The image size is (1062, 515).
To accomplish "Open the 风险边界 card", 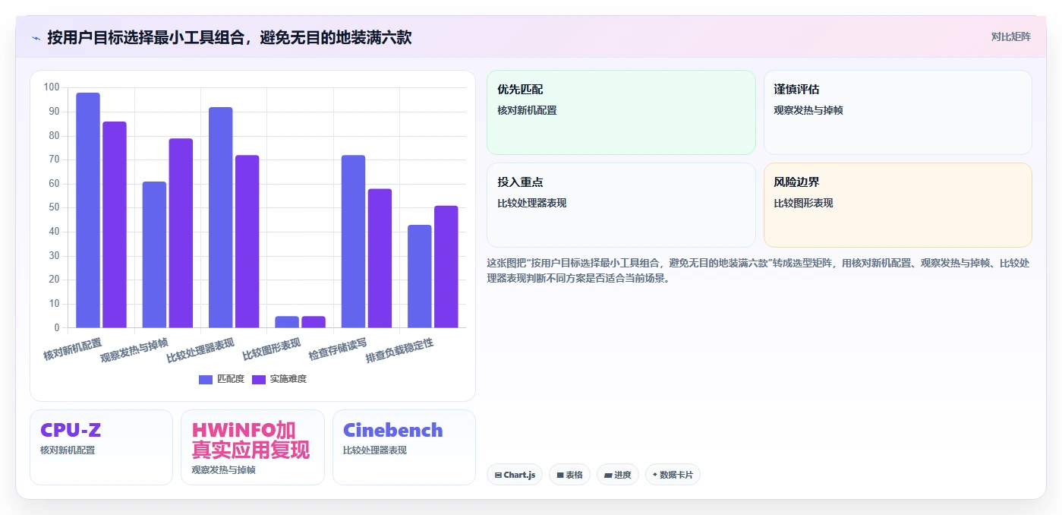I will (898, 205).
